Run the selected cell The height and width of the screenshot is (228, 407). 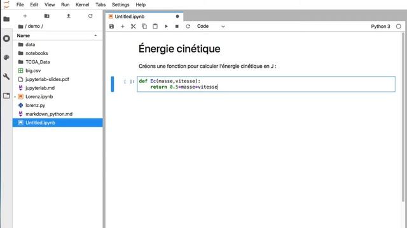point(166,27)
